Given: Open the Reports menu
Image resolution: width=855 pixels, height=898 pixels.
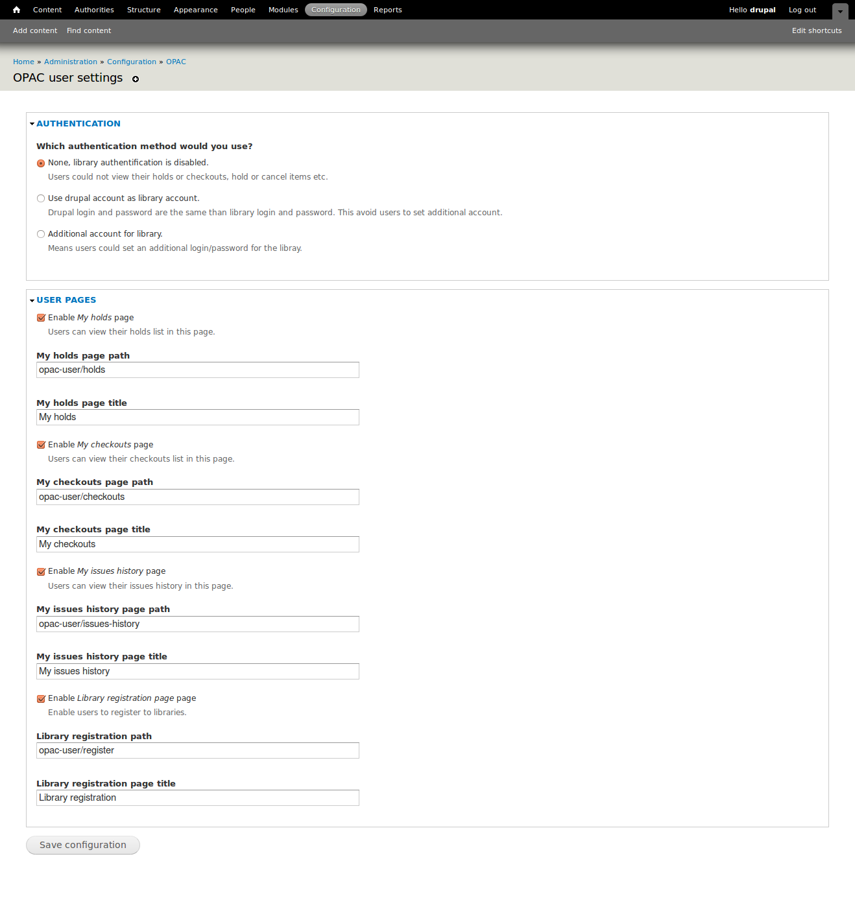Looking at the screenshot, I should (388, 10).
